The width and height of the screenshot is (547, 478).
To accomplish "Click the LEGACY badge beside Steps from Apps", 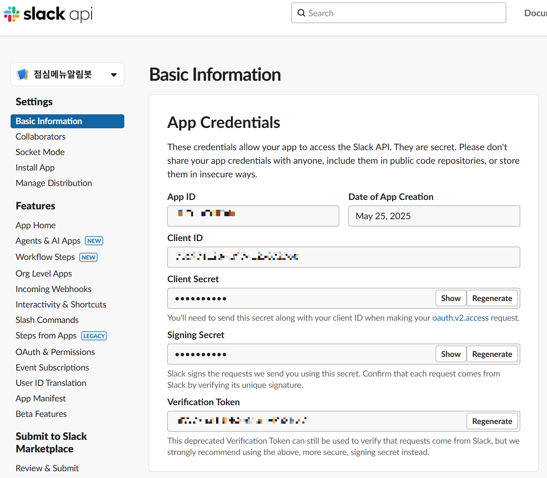I will tap(94, 336).
